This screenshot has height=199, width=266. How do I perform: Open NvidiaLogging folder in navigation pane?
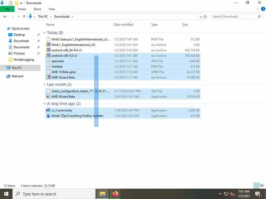[24, 60]
